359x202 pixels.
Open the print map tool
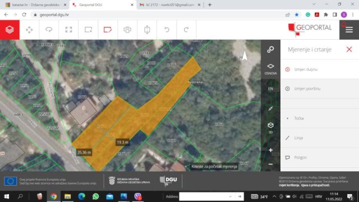[127, 30]
